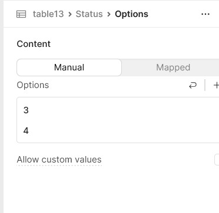Go to the Status breadcrumb level

(x=89, y=14)
